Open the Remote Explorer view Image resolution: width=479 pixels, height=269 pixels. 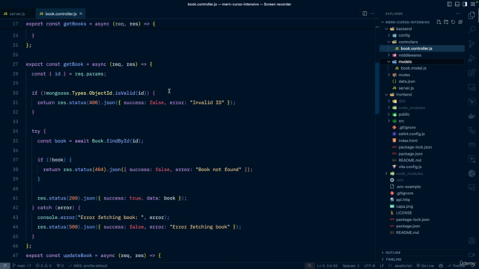click(x=472, y=87)
